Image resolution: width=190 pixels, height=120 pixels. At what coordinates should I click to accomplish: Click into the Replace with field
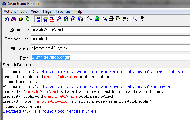point(110,39)
